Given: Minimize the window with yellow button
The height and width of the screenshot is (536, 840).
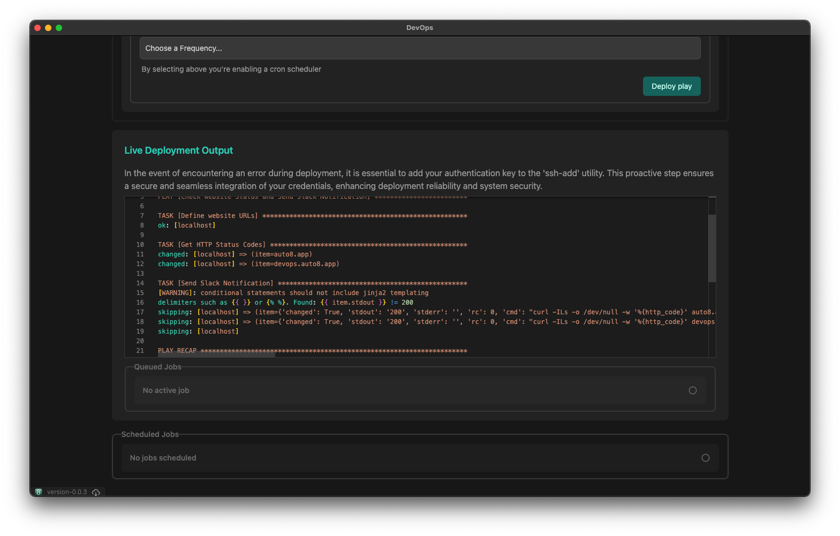Looking at the screenshot, I should point(48,28).
